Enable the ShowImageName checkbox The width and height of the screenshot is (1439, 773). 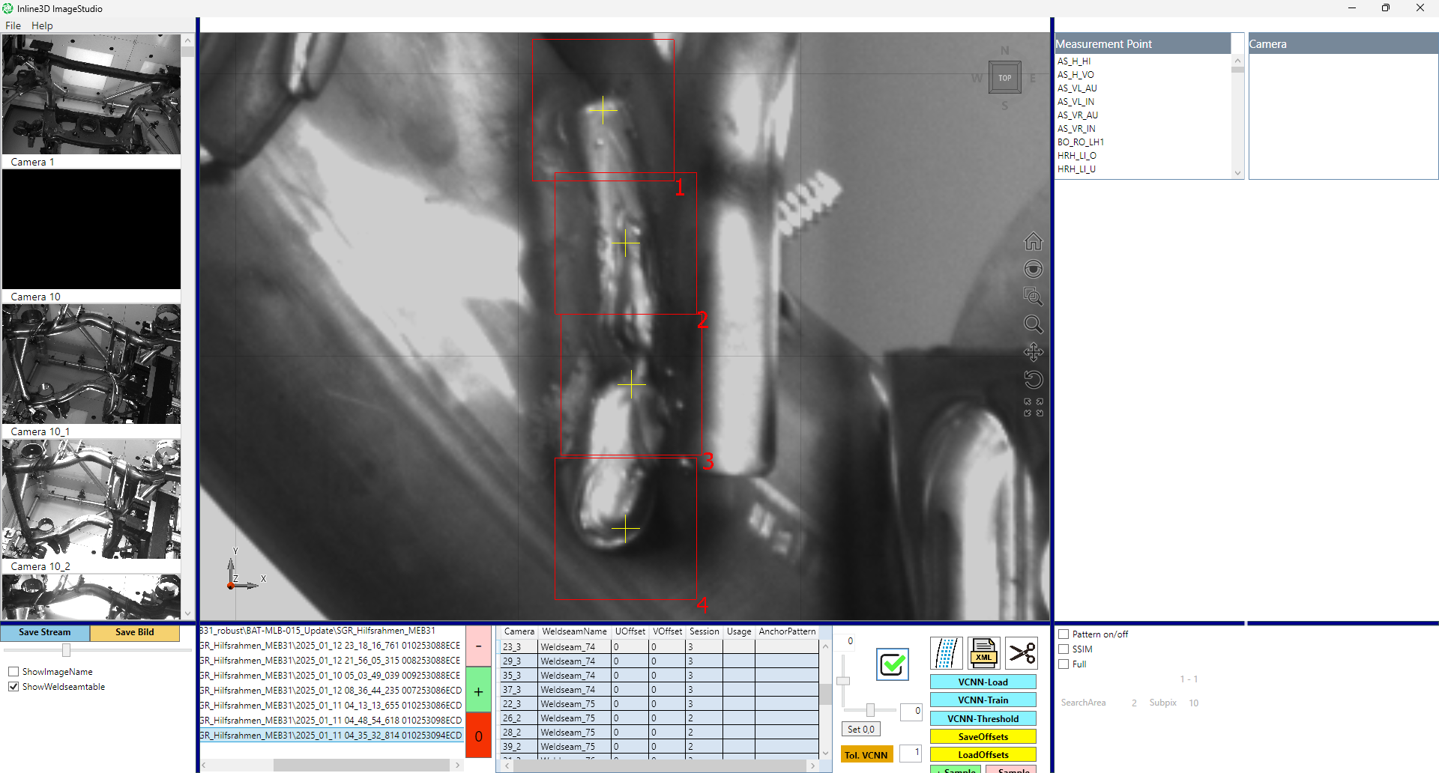tap(13, 672)
